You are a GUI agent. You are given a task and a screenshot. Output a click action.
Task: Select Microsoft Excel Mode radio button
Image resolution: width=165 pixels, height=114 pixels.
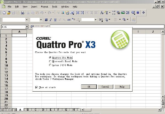click(x=50, y=61)
